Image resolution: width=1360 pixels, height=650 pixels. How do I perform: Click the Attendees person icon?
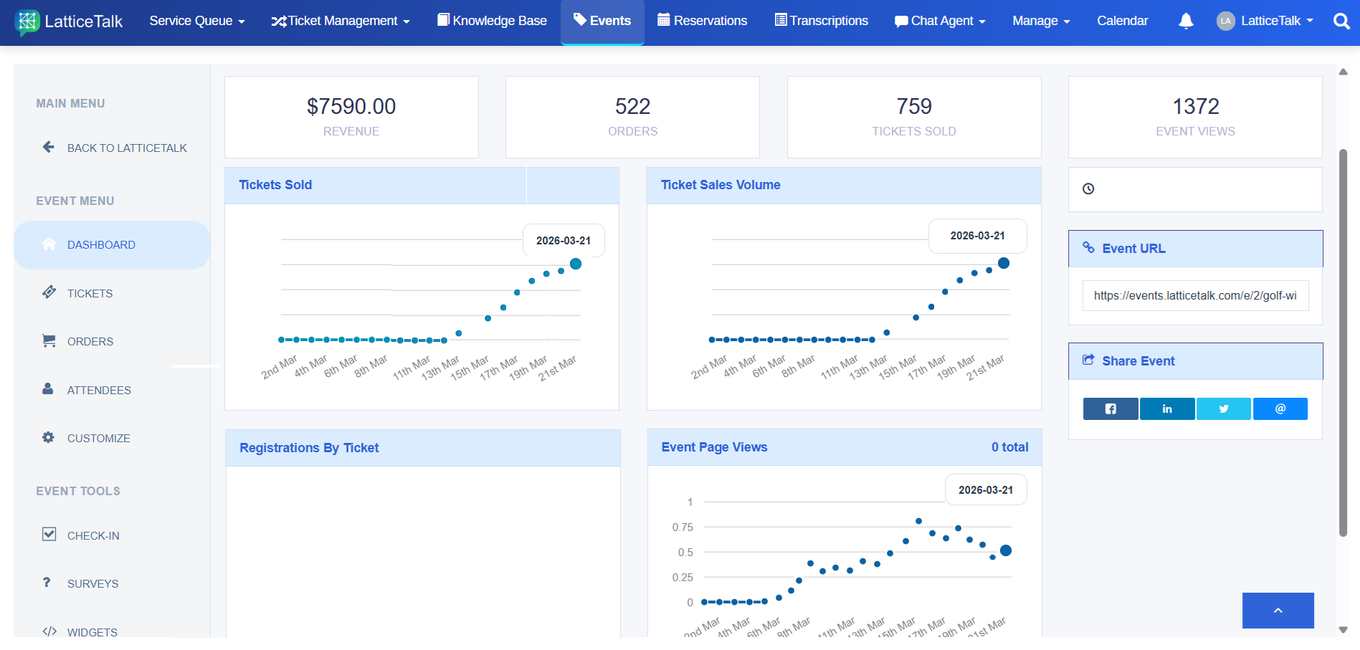click(x=47, y=389)
